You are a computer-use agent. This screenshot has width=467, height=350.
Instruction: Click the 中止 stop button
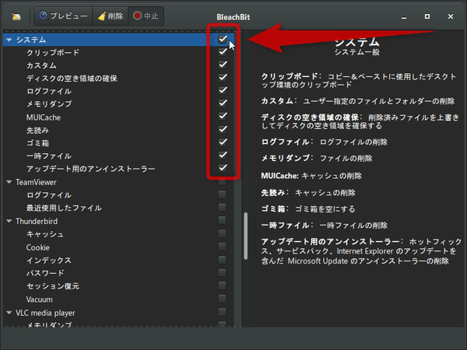[x=146, y=16]
